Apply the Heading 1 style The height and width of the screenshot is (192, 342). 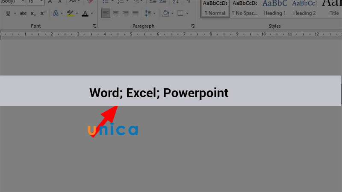click(x=274, y=8)
